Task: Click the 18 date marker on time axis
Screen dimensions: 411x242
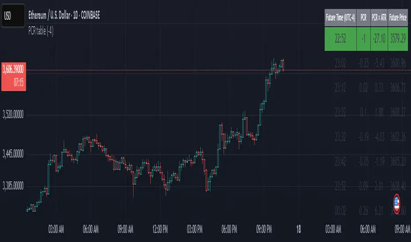Action: 299,230
